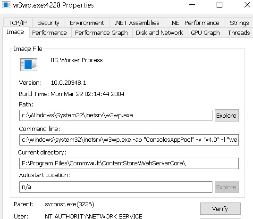The width and height of the screenshot is (253, 219).
Task: Open the GPU Graph tab
Action: click(x=205, y=32)
